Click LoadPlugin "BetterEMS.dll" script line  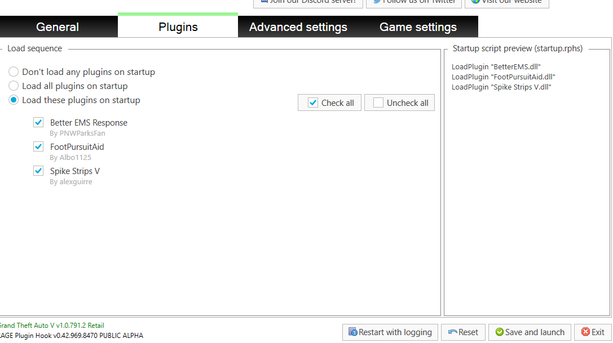point(496,67)
